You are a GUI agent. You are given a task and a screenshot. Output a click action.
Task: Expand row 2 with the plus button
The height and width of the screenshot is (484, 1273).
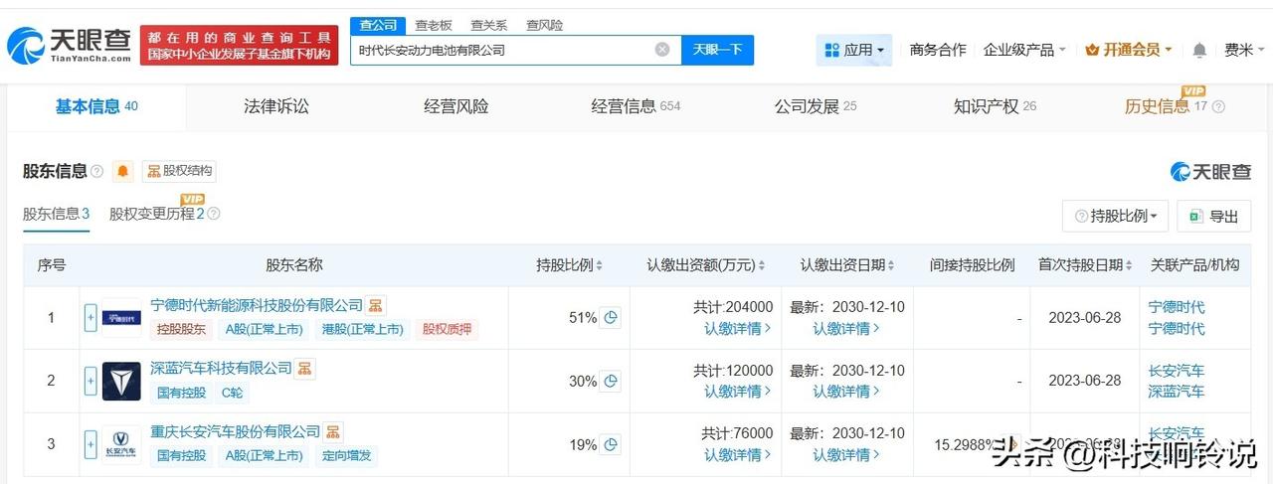(91, 381)
